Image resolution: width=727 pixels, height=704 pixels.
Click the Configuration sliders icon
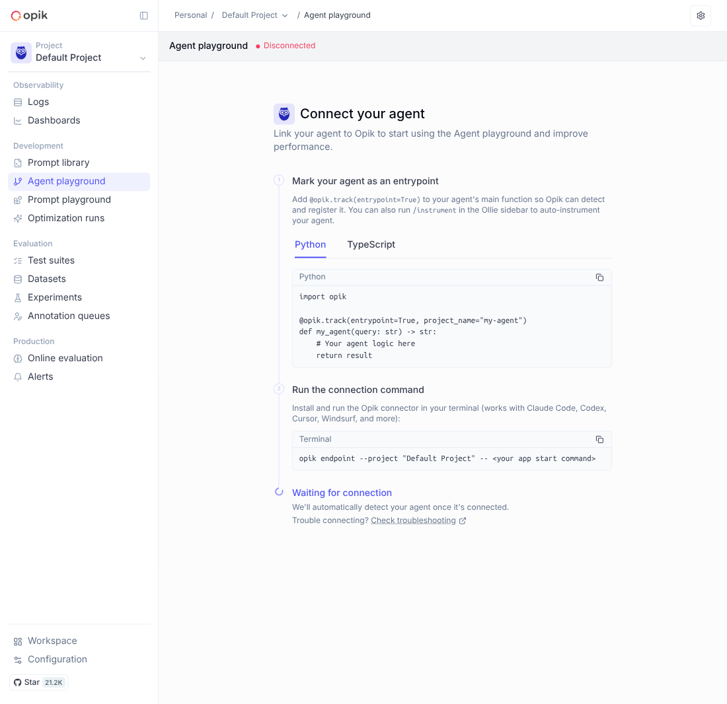click(18, 660)
